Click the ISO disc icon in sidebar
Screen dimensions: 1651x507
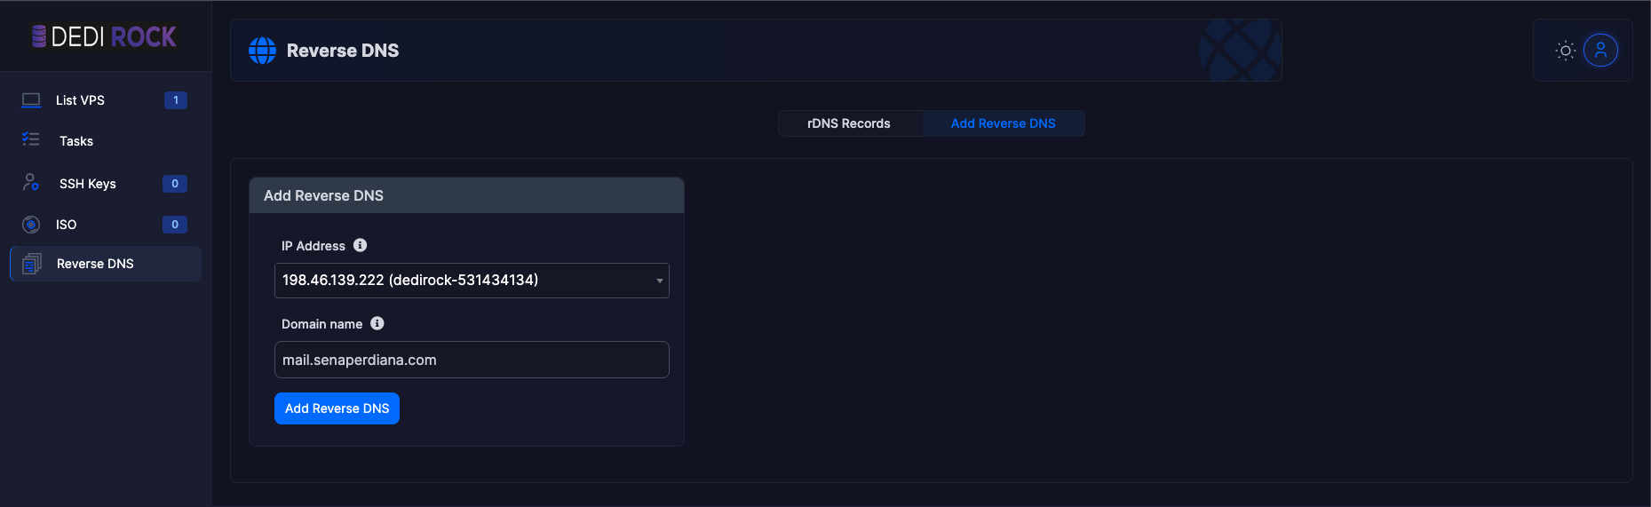(31, 225)
